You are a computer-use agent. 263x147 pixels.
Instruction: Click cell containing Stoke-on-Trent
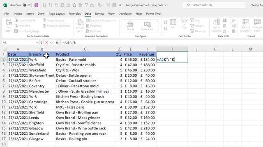pyautogui.click(x=42, y=76)
